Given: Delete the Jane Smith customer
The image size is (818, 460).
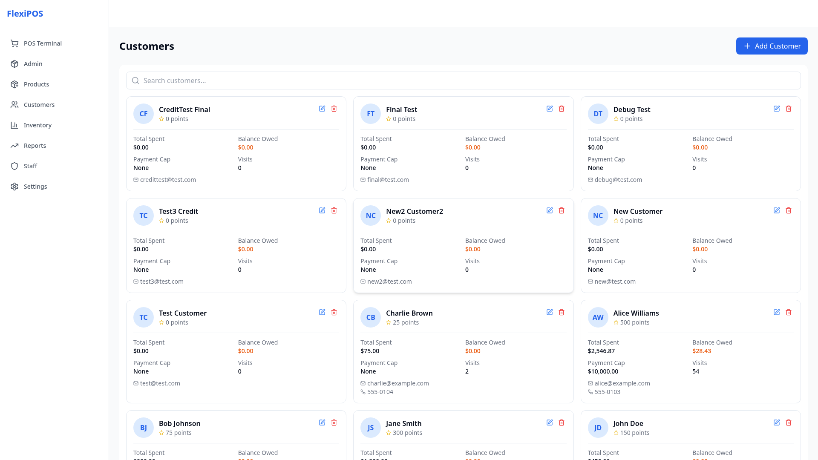Looking at the screenshot, I should coord(562,423).
